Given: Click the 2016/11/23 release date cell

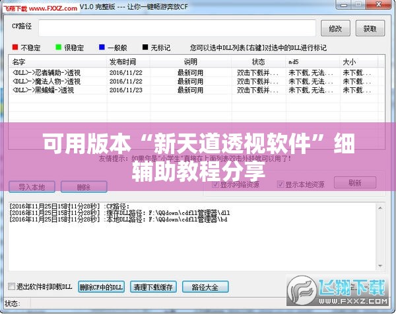Looking at the screenshot, I should [126, 90].
